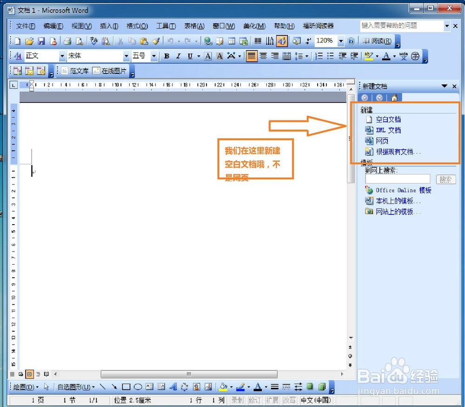This screenshot has height=407, width=465.
Task: Insert Text Box from drawing toolbar
Action: pyautogui.click(x=149, y=387)
